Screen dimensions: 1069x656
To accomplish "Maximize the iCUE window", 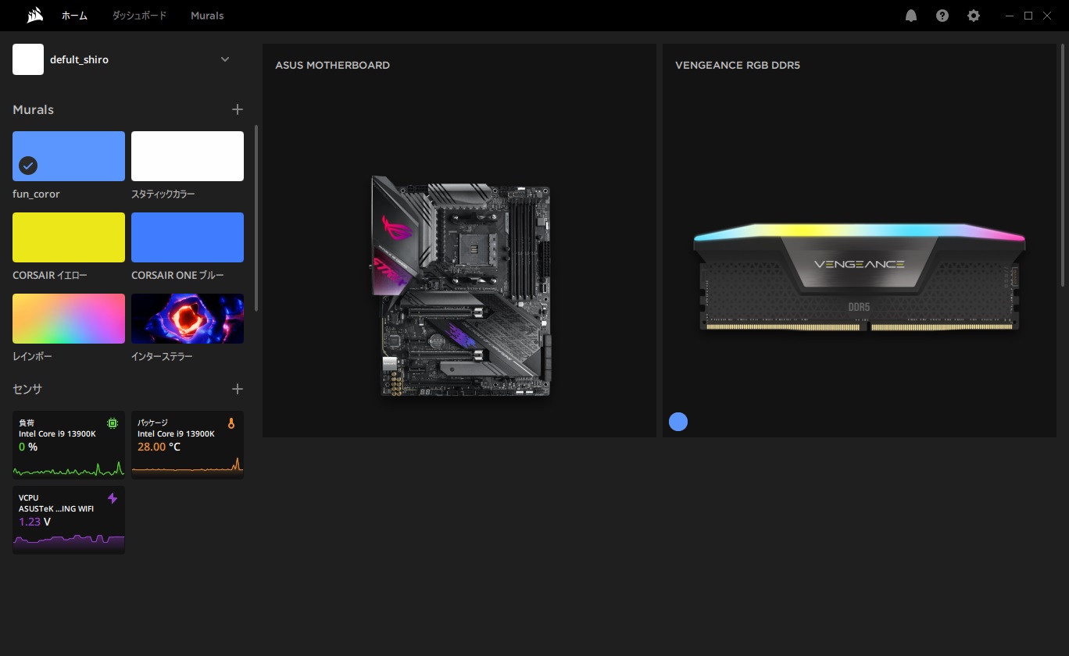I will tap(1028, 16).
